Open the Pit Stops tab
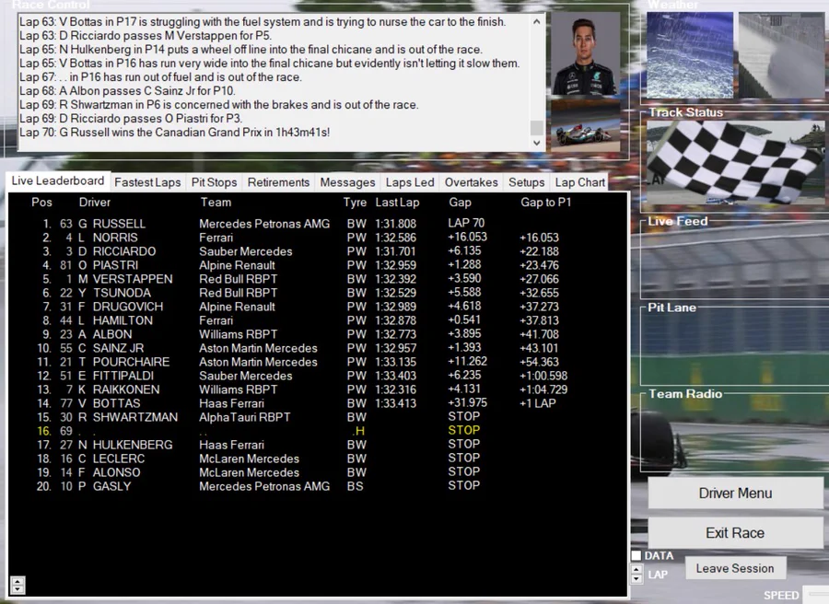 214,182
